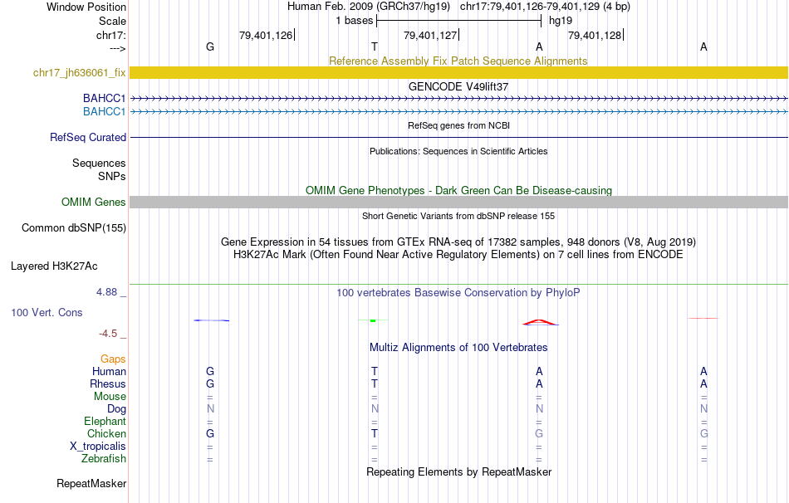Click Repeating Elements by RepeatMasker title
This screenshot has height=503, width=789.
click(458, 471)
